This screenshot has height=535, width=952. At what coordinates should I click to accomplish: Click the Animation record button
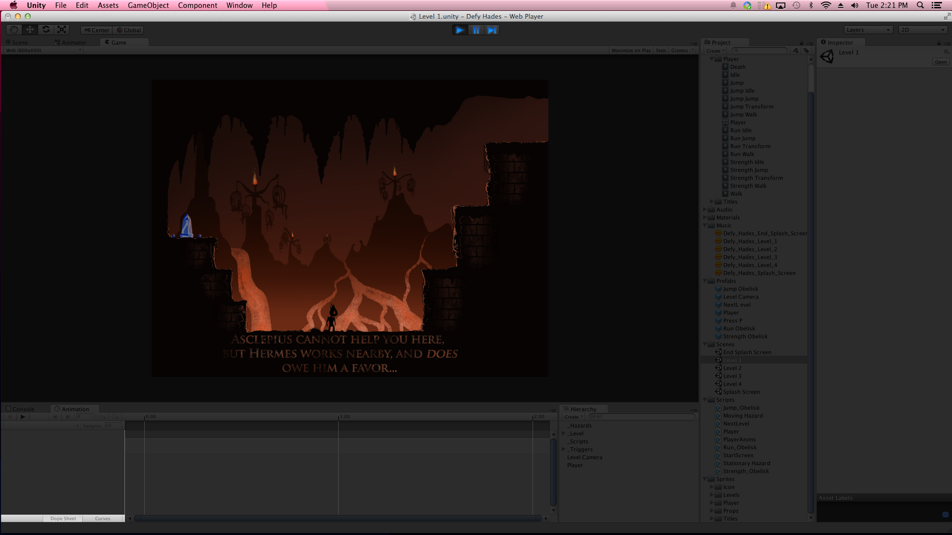click(x=9, y=417)
